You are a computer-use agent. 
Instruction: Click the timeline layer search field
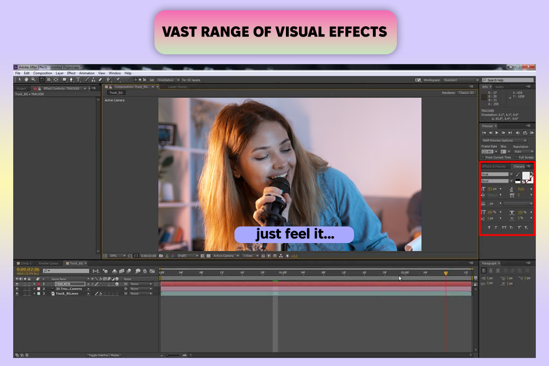[x=66, y=270]
